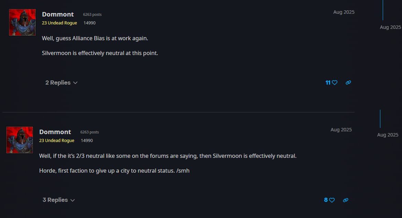Copy link icon of the first post
Viewport: 402px width, 218px height.
(x=348, y=83)
